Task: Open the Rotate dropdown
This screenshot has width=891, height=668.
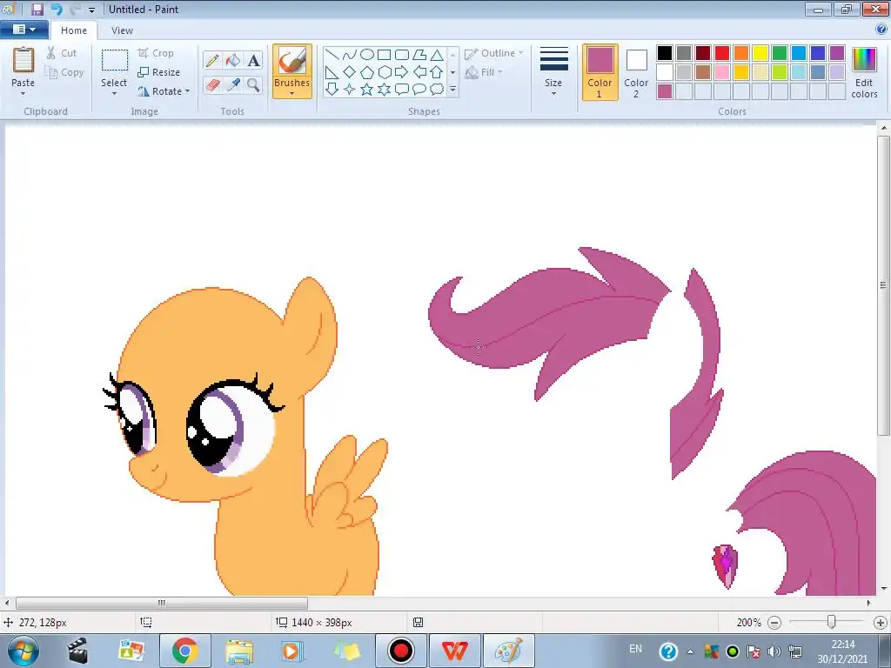Action: coord(164,91)
